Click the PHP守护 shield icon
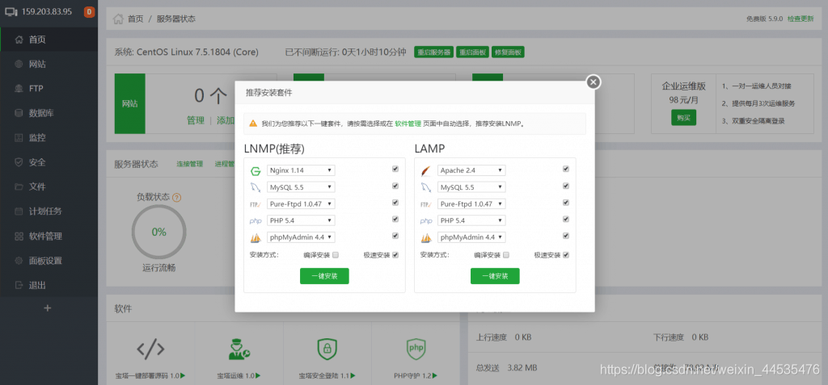This screenshot has width=828, height=385. pyautogui.click(x=416, y=349)
